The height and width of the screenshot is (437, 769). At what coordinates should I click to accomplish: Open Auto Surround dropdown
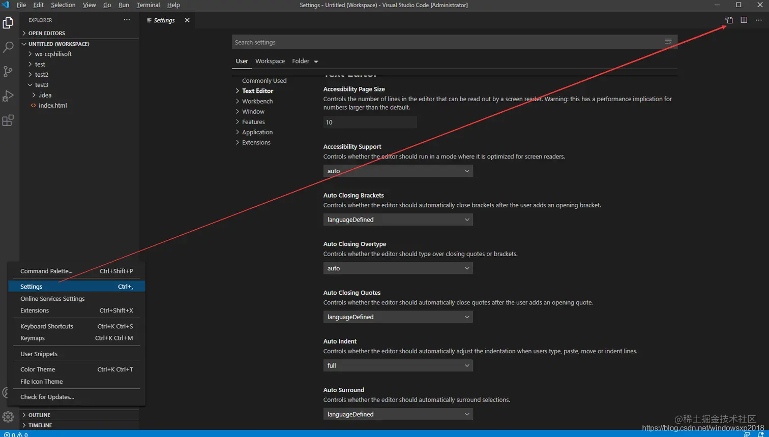[398, 414]
